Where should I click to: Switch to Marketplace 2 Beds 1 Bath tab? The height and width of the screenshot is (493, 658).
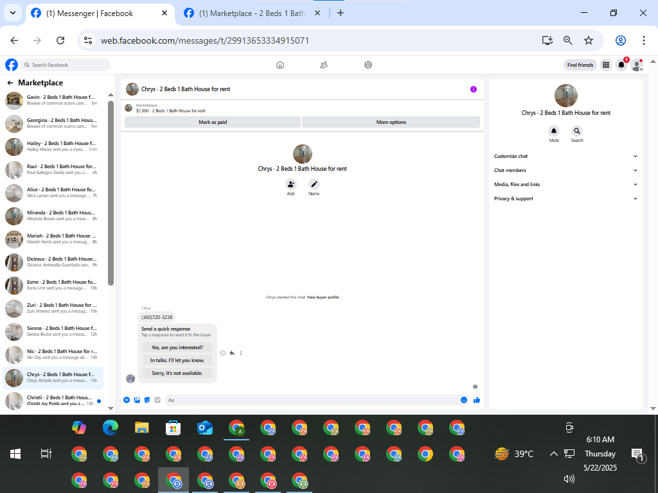[252, 13]
